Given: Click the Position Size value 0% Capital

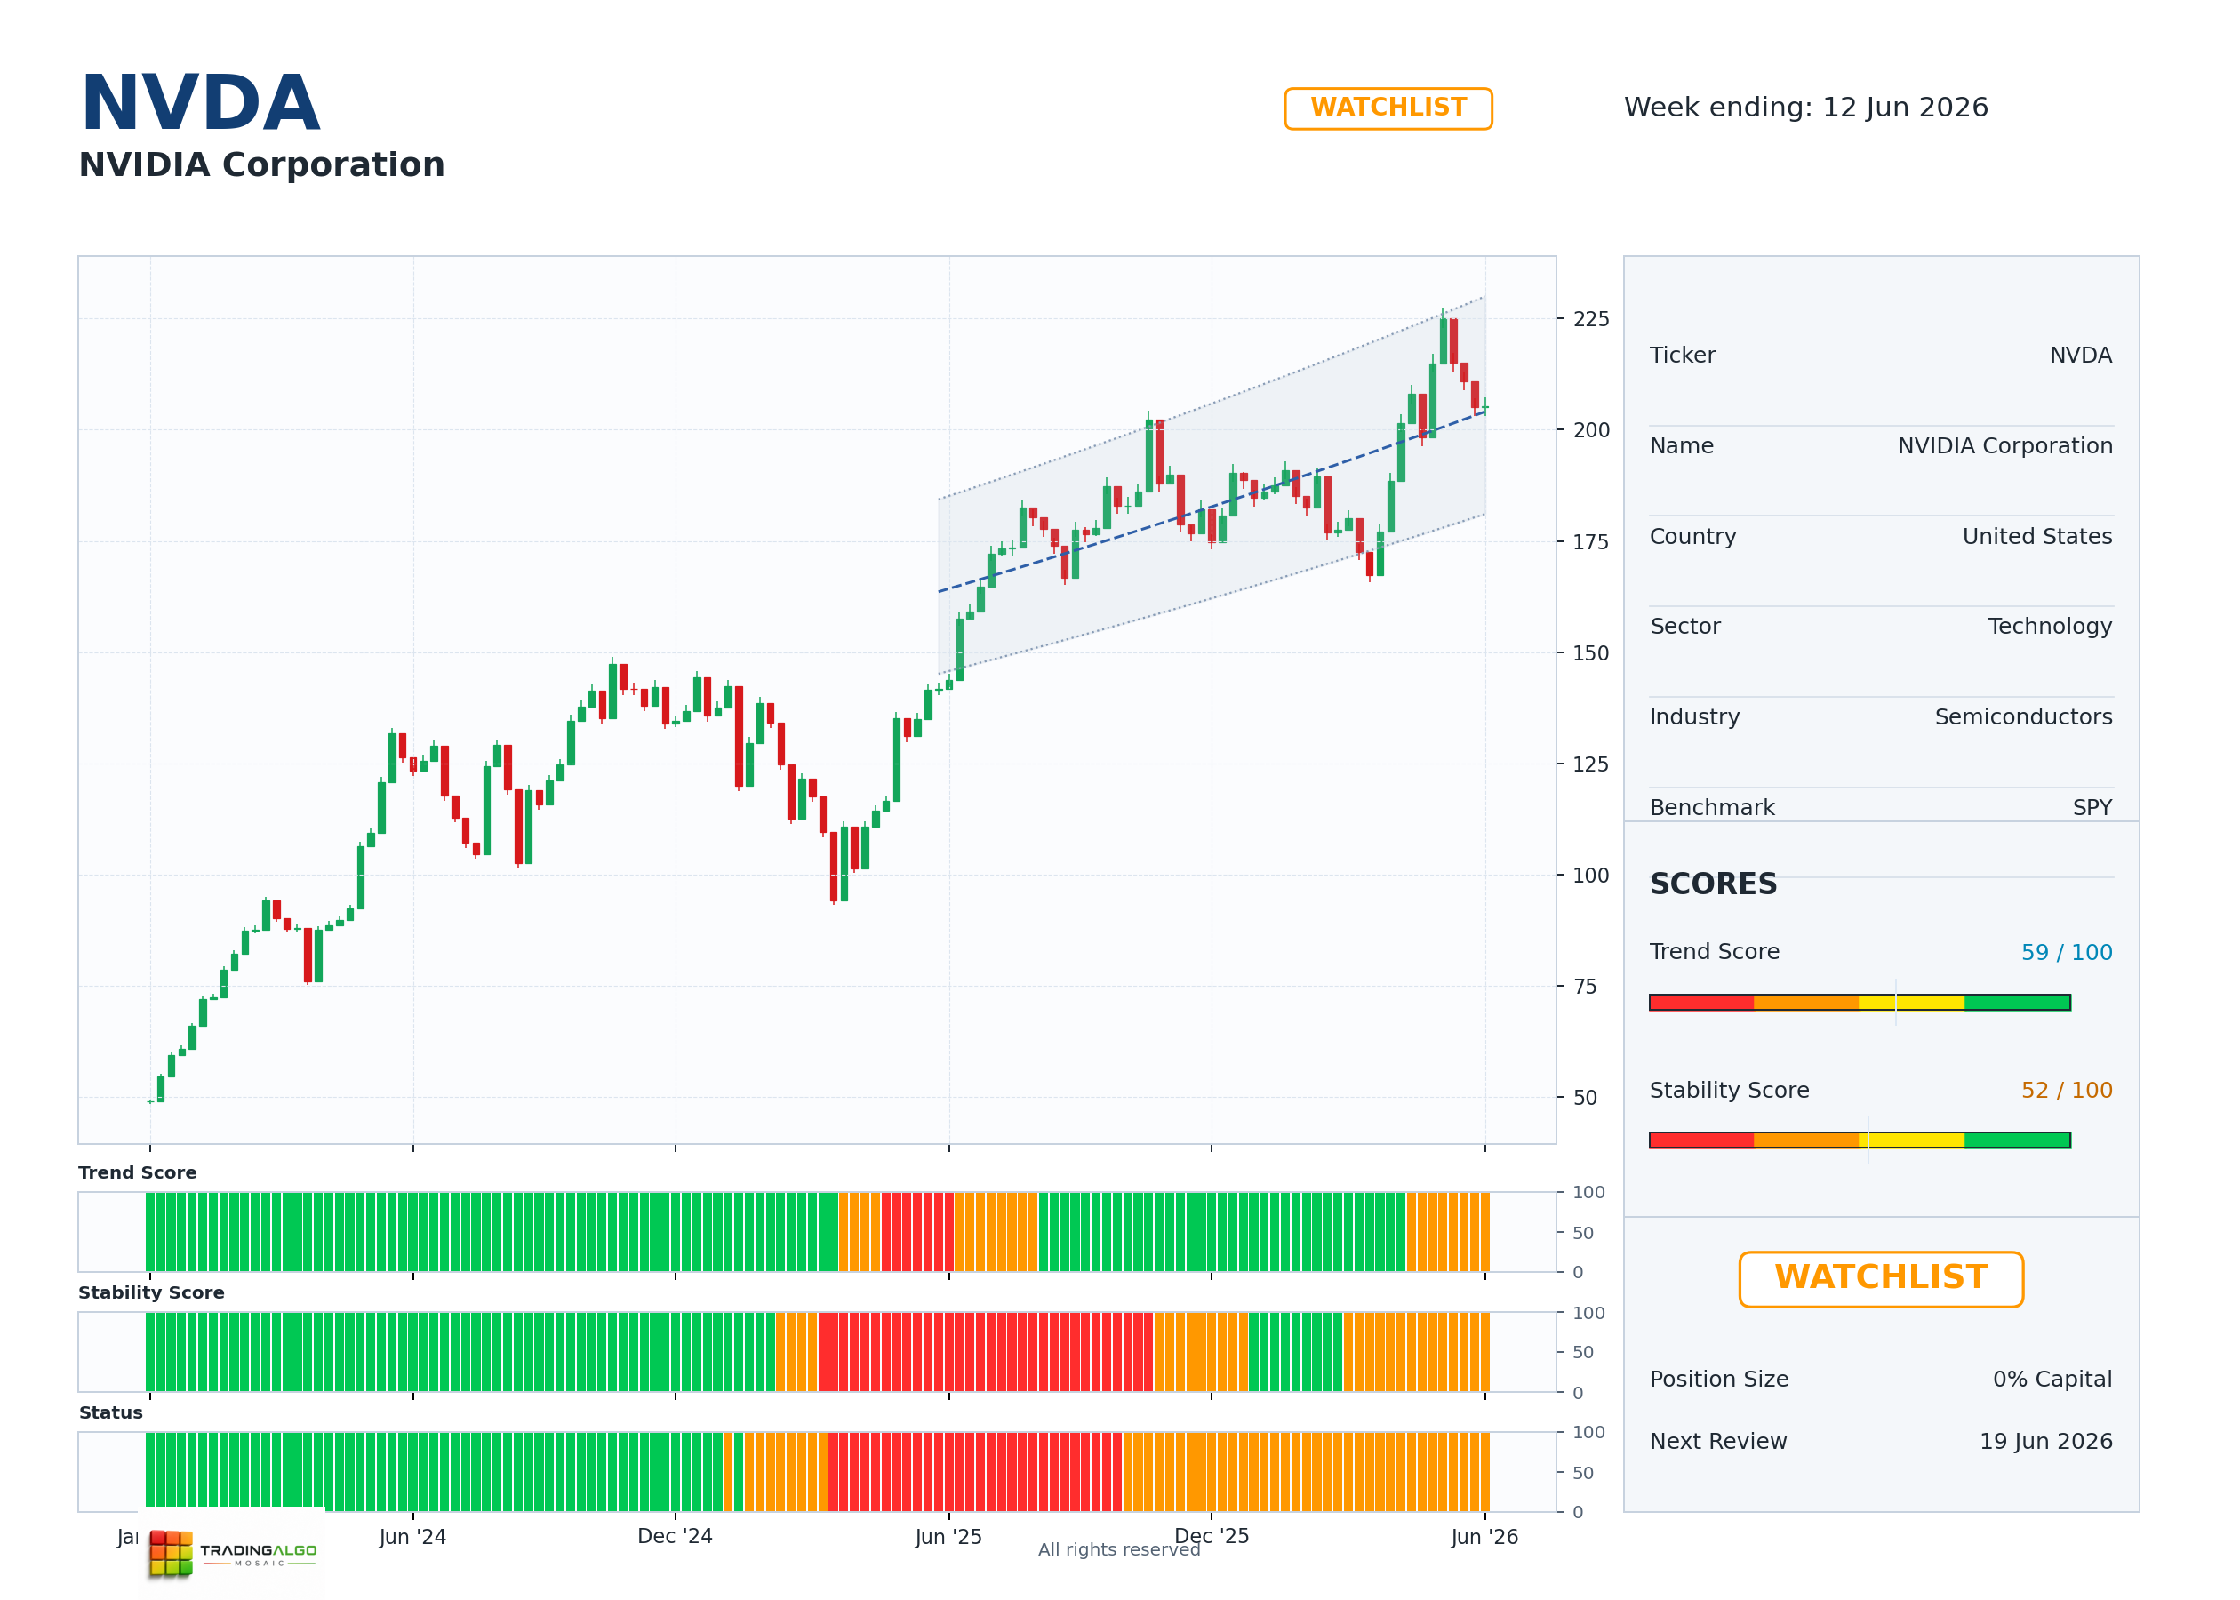Looking at the screenshot, I should tap(2052, 1380).
